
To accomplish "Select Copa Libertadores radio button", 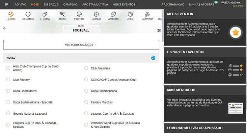I will (x=8, y=91).
